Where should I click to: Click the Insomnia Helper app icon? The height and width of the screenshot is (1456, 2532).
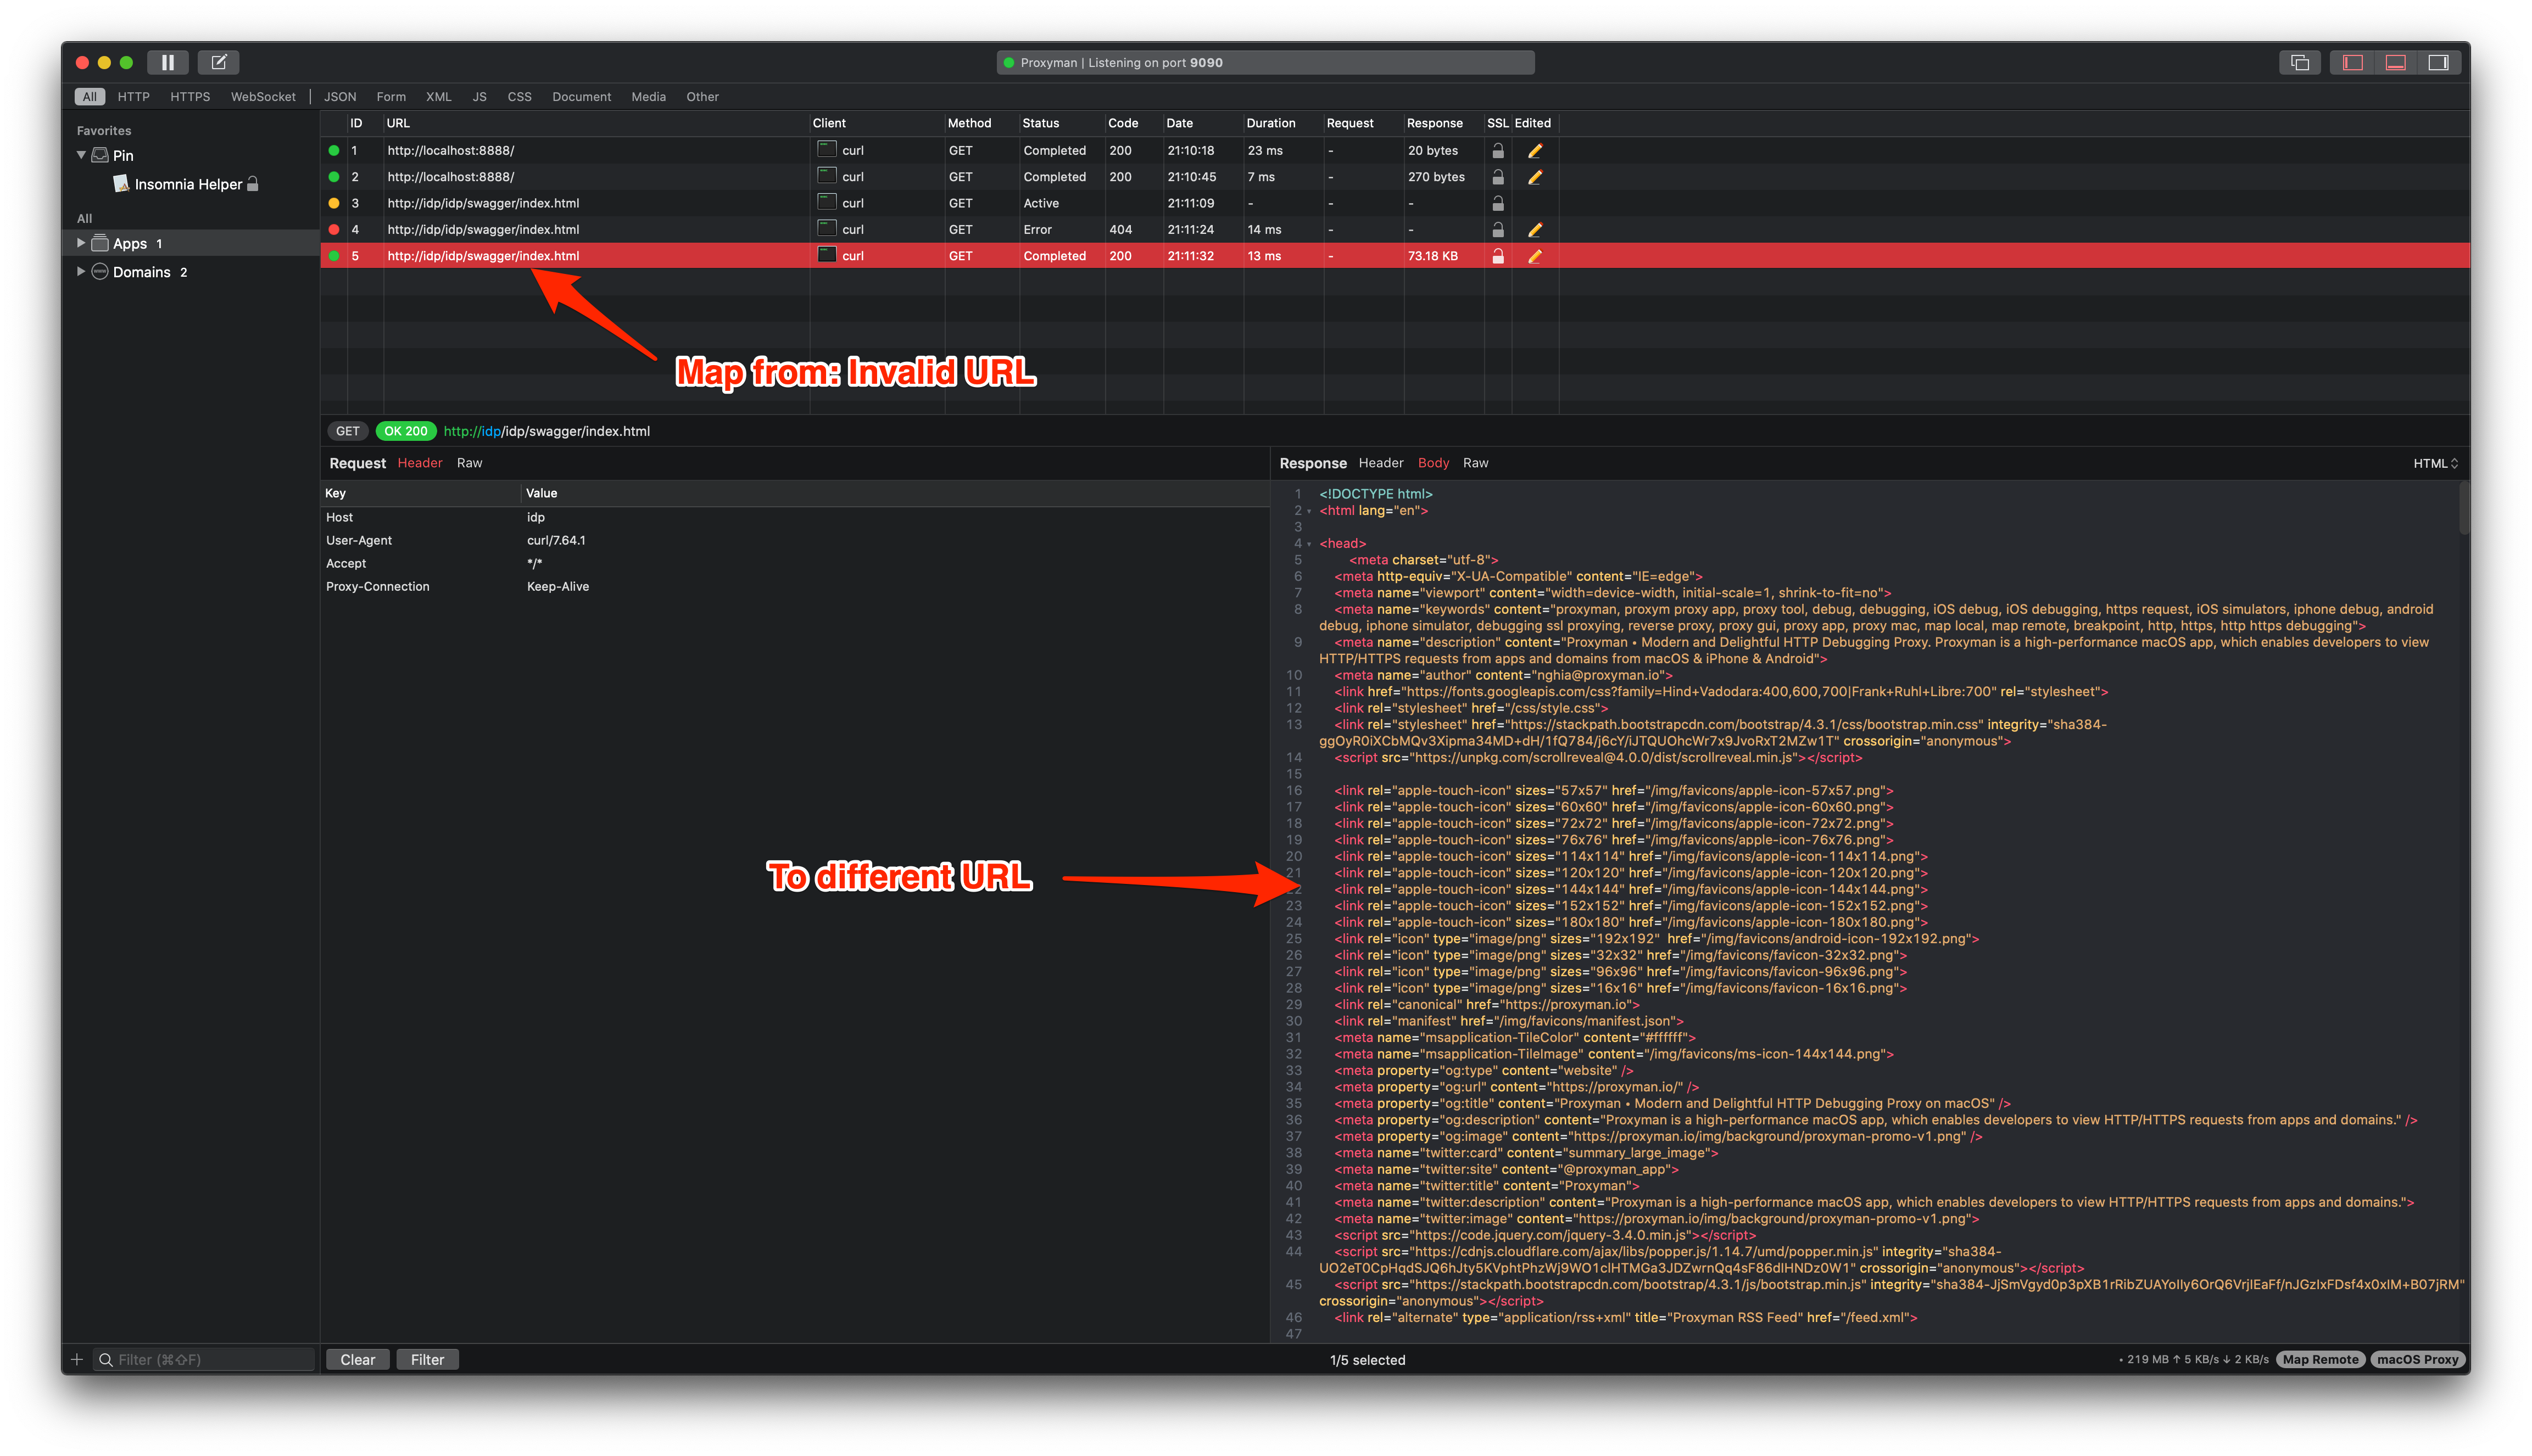(121, 184)
